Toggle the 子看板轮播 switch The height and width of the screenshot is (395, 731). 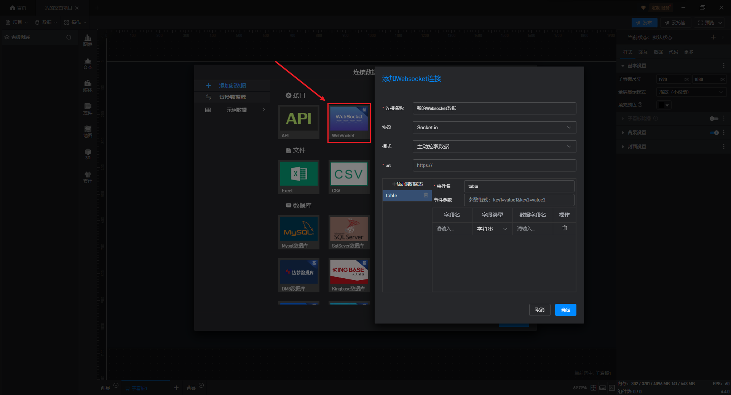714,119
